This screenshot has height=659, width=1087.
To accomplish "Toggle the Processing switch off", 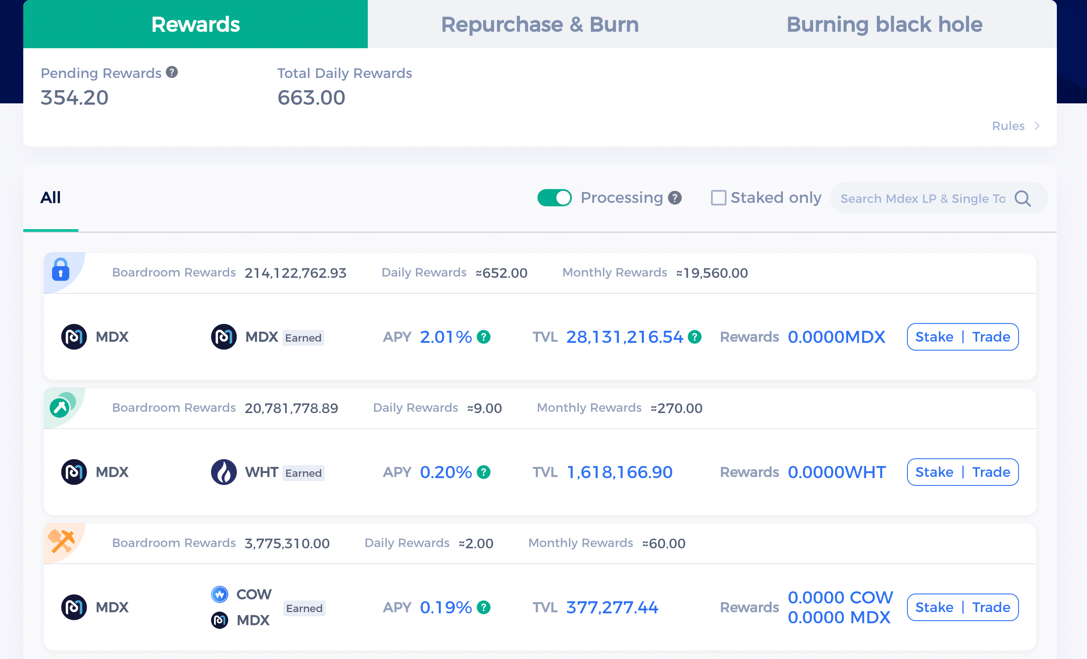I will coord(555,198).
